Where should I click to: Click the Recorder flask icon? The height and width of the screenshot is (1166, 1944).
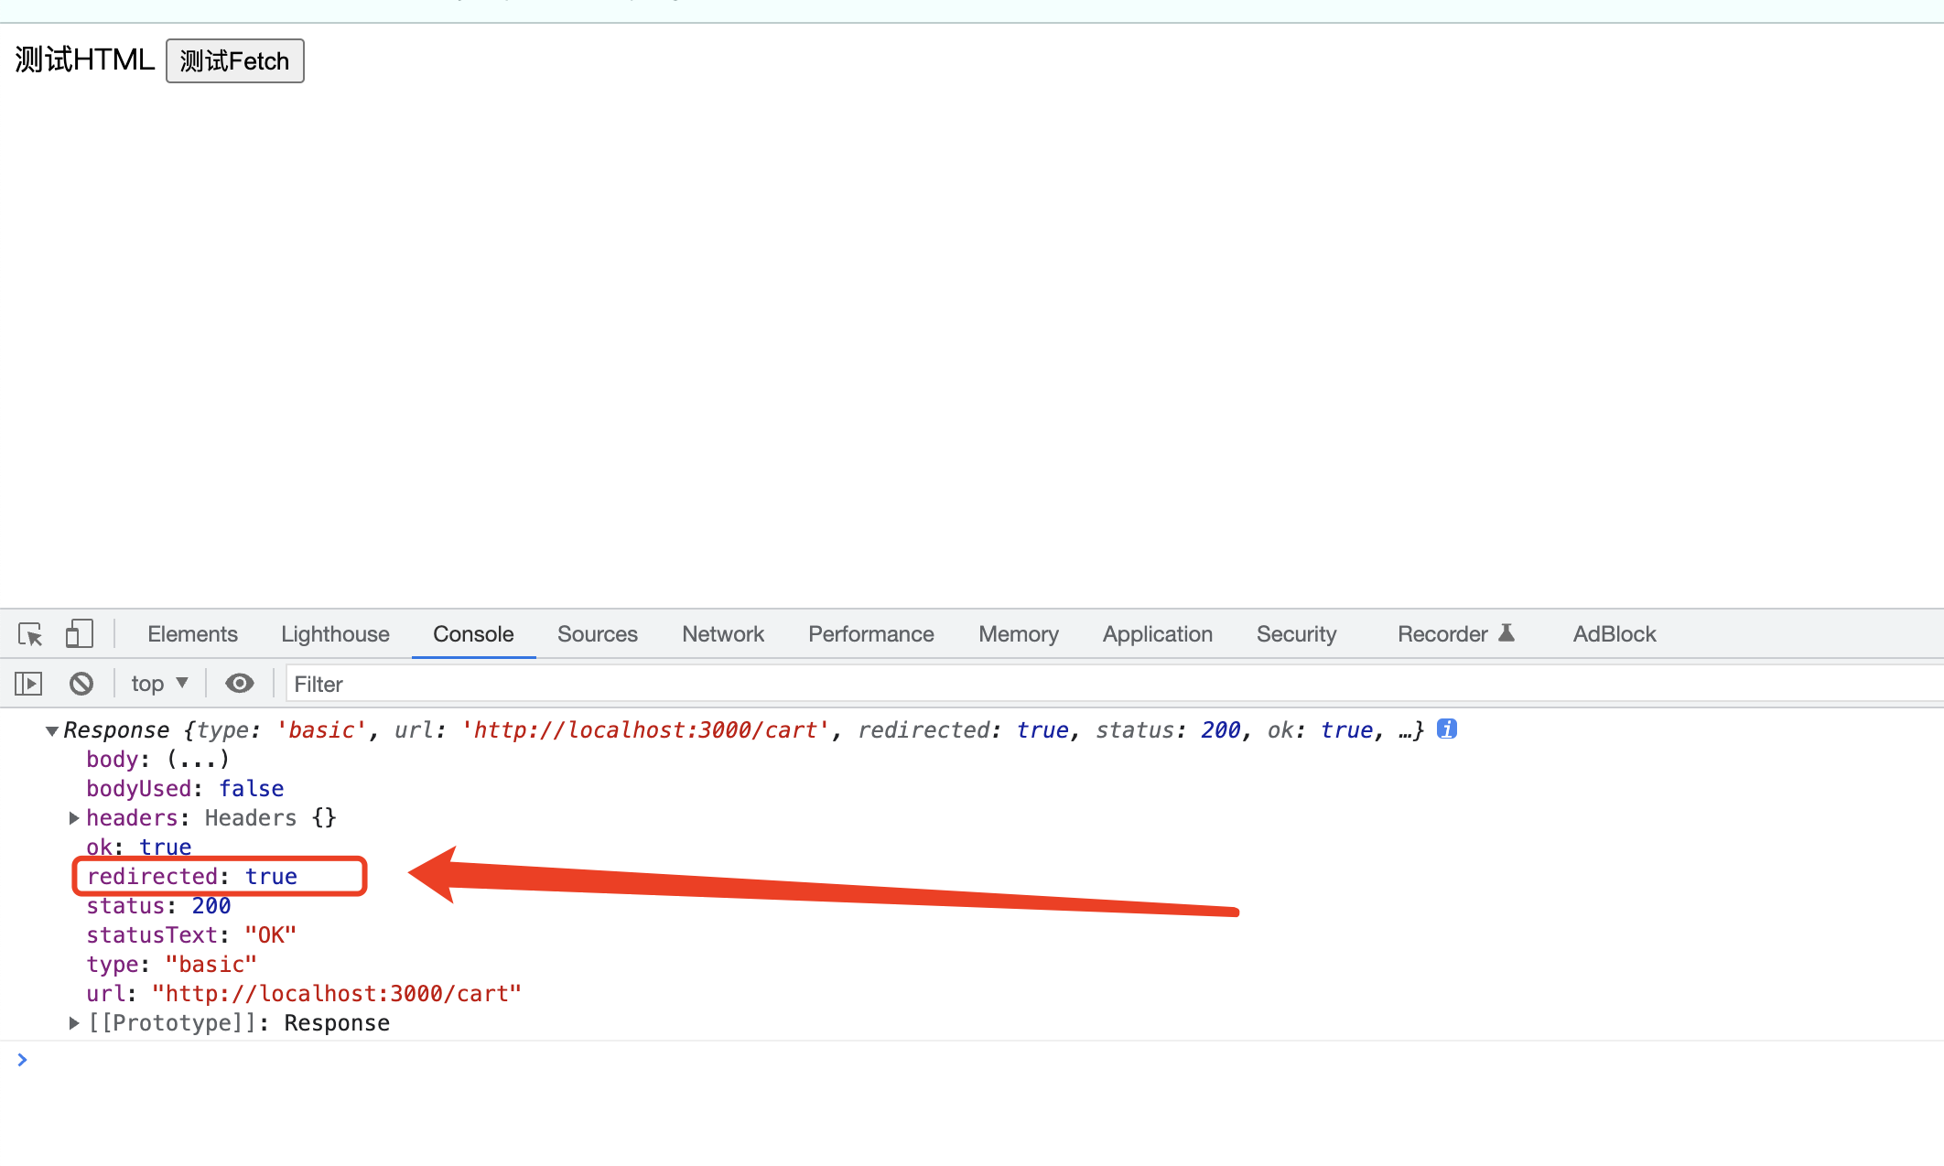click(x=1507, y=633)
